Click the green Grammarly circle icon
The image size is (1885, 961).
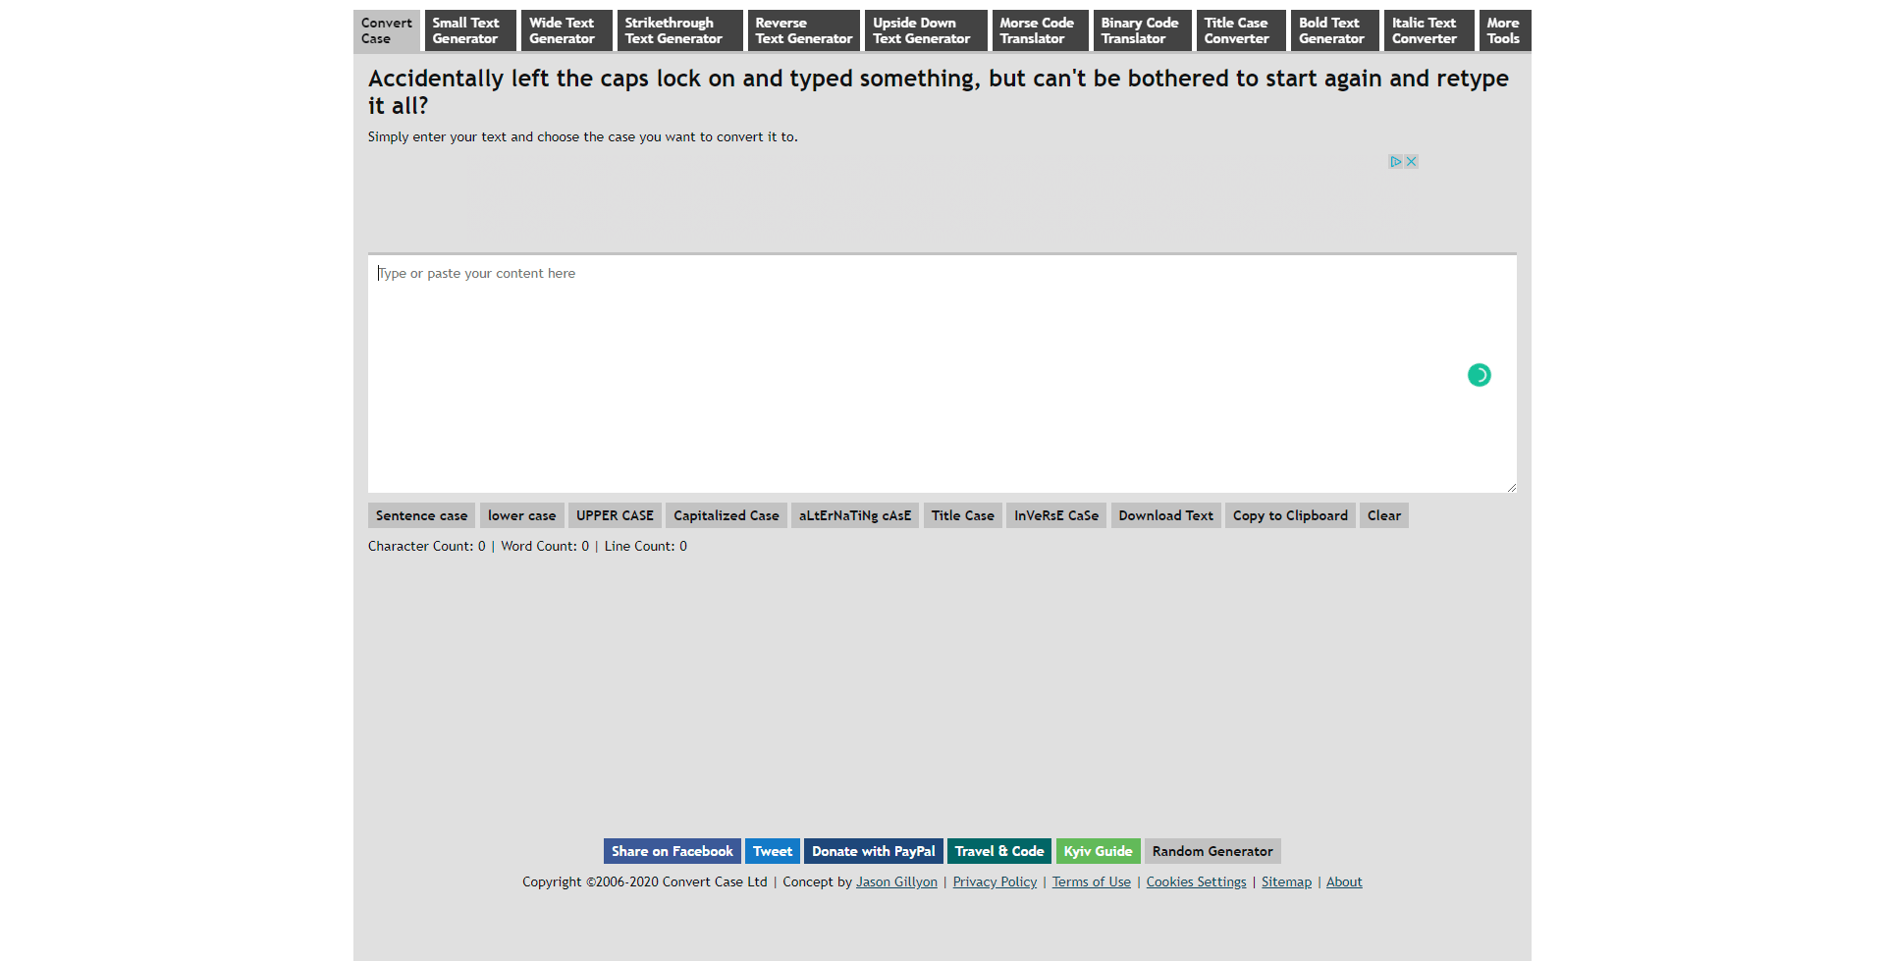pyautogui.click(x=1479, y=375)
